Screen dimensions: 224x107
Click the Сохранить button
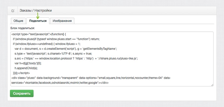coord(22,94)
